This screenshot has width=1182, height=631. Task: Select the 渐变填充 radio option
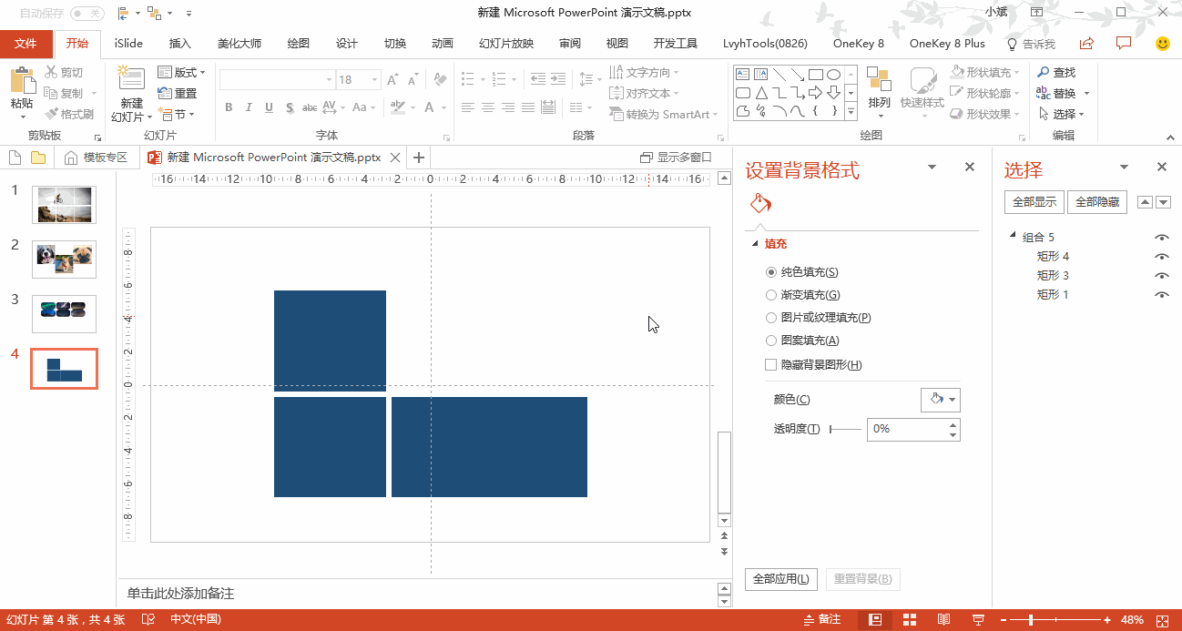(770, 294)
